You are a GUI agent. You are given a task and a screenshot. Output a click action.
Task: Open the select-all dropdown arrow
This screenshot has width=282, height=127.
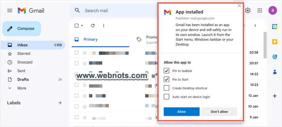(x=82, y=26)
